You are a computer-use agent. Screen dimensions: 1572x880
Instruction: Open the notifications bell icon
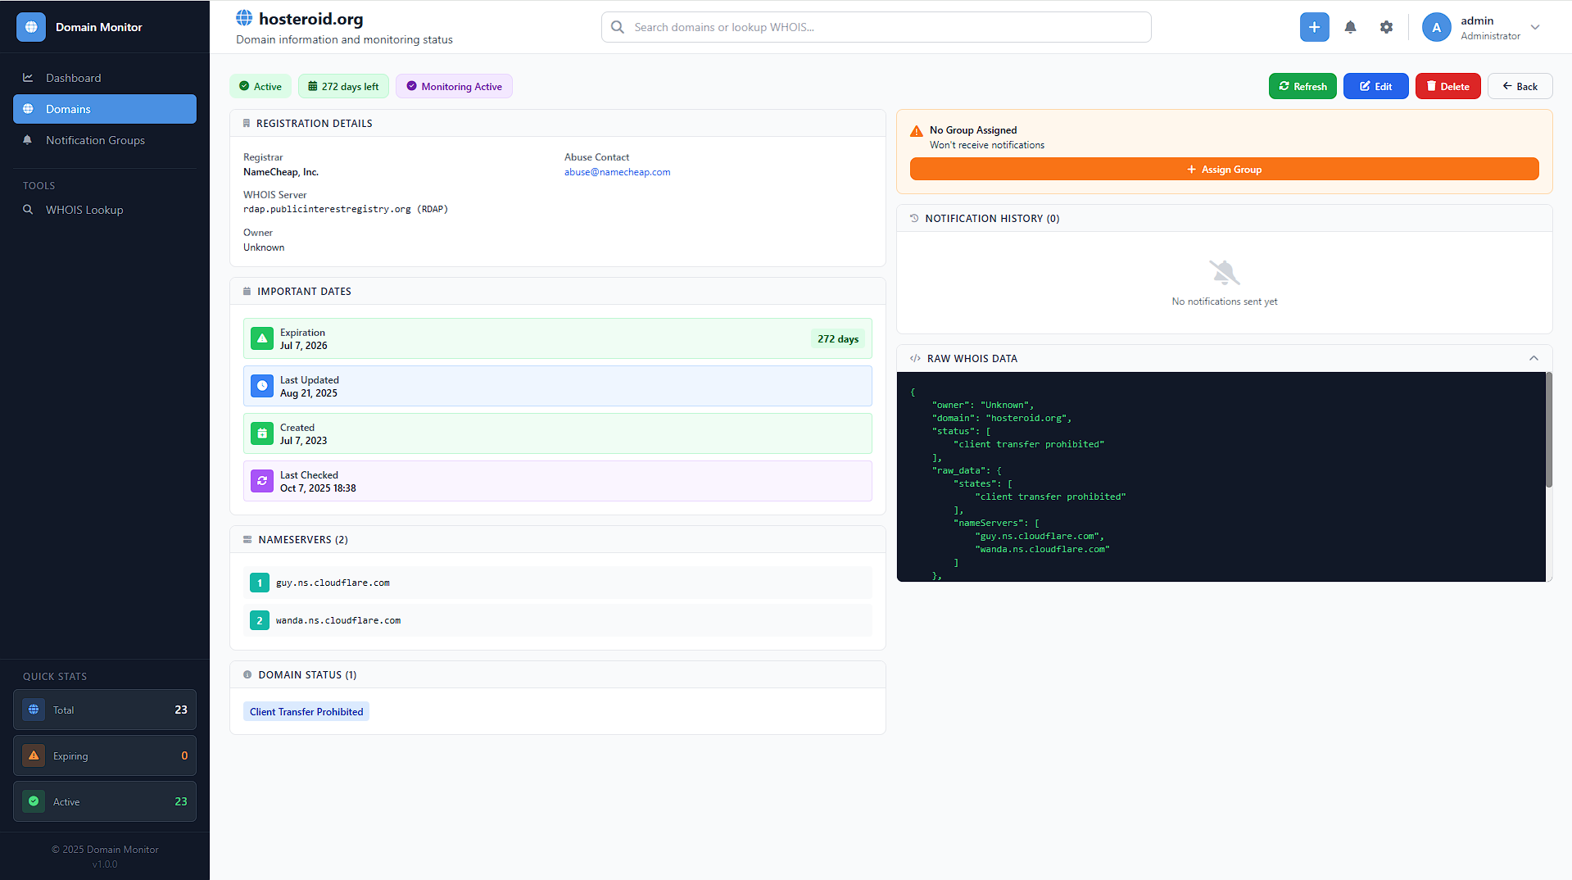(1350, 27)
